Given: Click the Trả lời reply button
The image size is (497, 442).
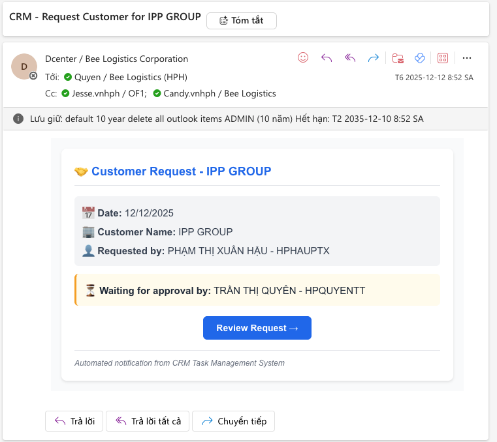Looking at the screenshot, I should pos(74,421).
